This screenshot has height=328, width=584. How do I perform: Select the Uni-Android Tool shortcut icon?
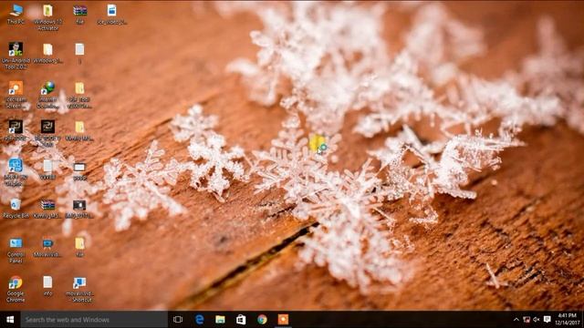point(16,56)
